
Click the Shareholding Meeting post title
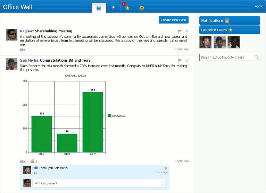(x=53, y=31)
